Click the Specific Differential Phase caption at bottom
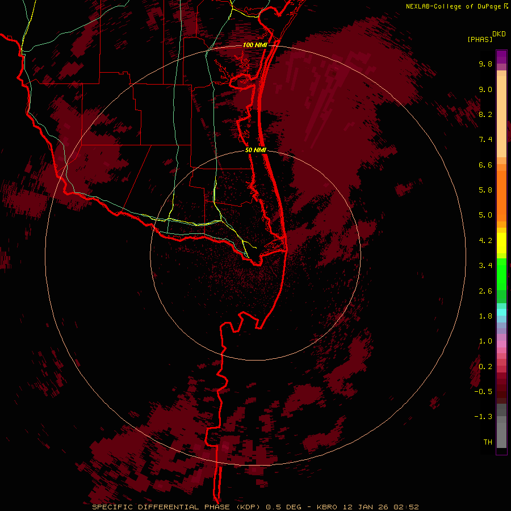Image resolution: width=511 pixels, height=511 pixels. pos(256,507)
